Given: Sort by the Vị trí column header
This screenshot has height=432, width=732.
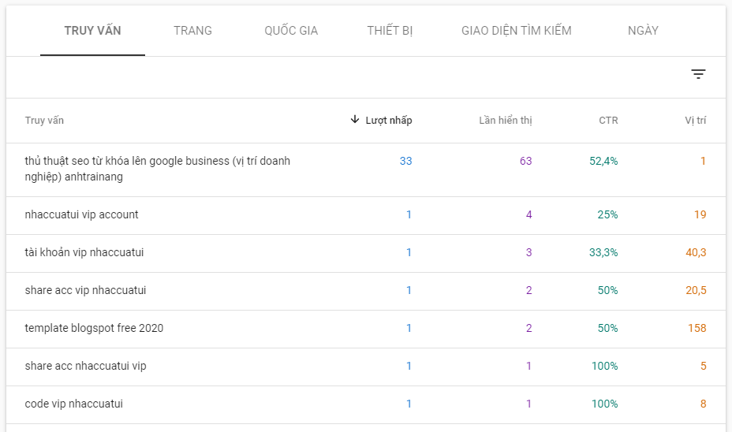Looking at the screenshot, I should point(695,121).
